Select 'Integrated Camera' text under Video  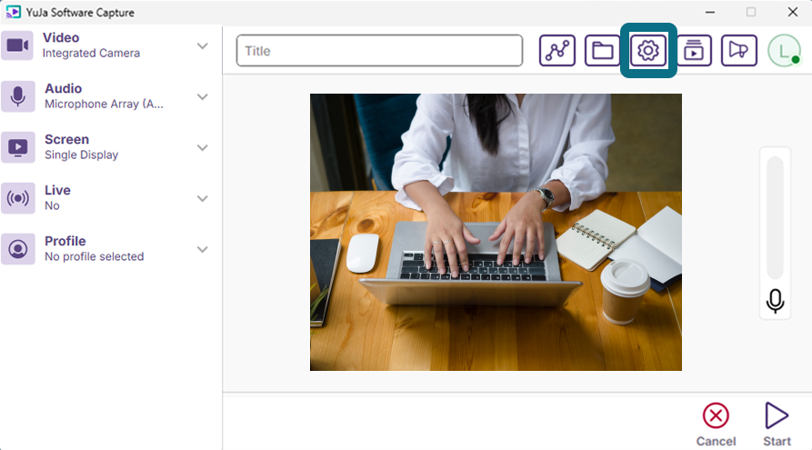point(91,54)
